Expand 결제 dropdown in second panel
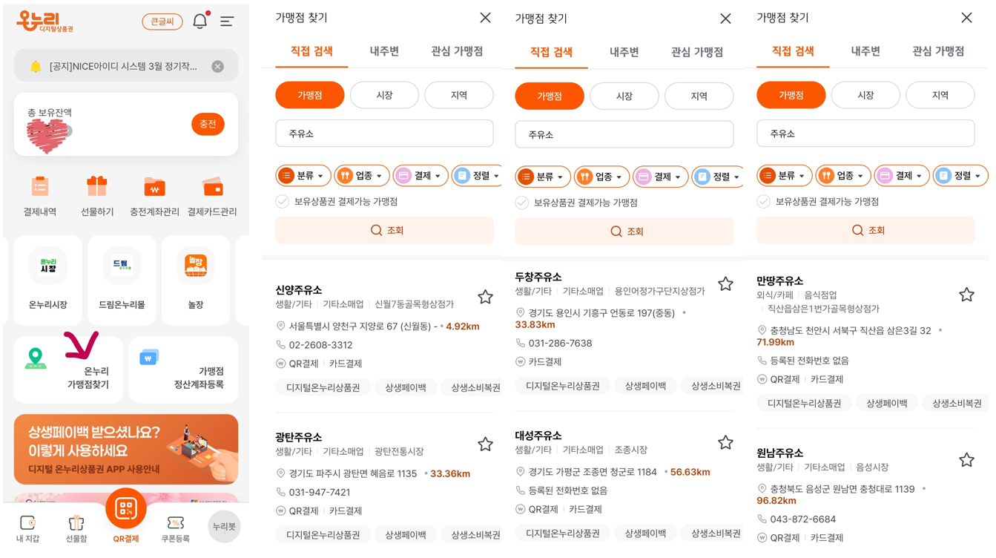The width and height of the screenshot is (996, 558). point(660,177)
